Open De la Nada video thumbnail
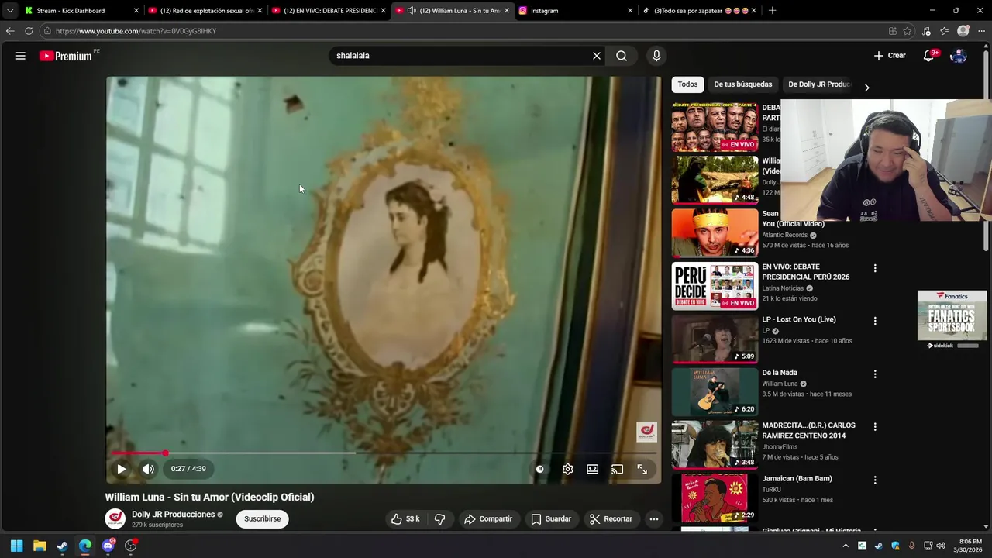The width and height of the screenshot is (992, 558). coord(715,391)
